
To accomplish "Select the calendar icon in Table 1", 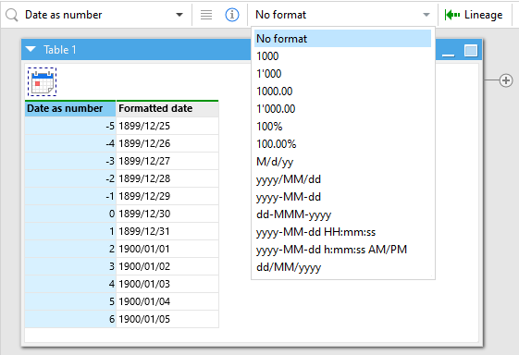I will click(42, 82).
